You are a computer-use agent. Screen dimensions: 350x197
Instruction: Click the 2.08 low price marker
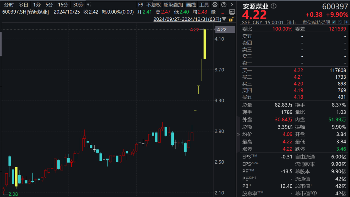point(13,194)
